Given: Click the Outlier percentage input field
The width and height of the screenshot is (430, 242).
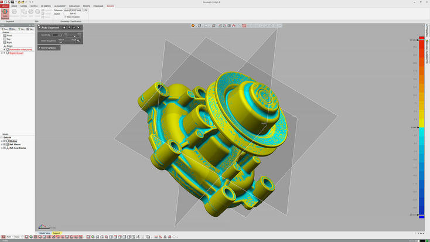Looking at the screenshot, I should tap(70, 13).
